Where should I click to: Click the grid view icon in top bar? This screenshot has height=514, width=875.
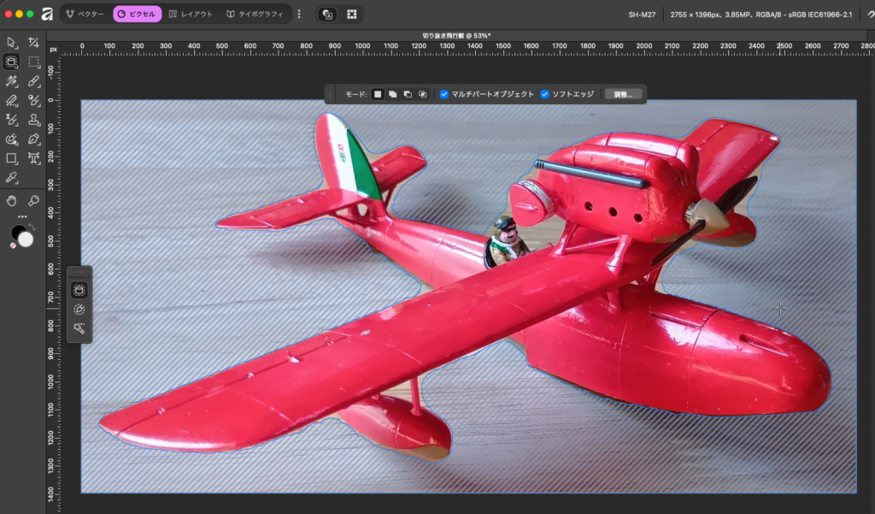click(351, 15)
